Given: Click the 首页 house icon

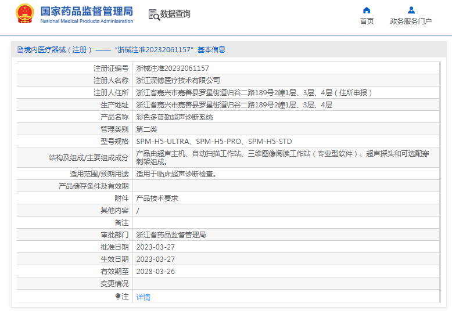Looking at the screenshot, I should [367, 10].
